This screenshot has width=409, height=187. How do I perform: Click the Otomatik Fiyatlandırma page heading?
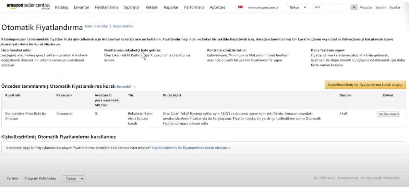point(42,27)
